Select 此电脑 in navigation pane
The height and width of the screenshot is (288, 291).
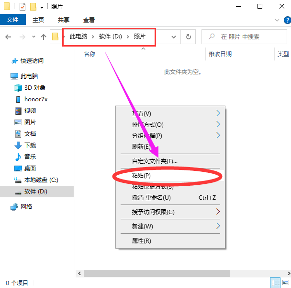29,76
